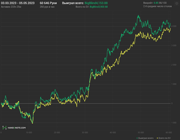Click the Y-axis label 3 000
This screenshot has width=180, height=140.
point(174,46)
